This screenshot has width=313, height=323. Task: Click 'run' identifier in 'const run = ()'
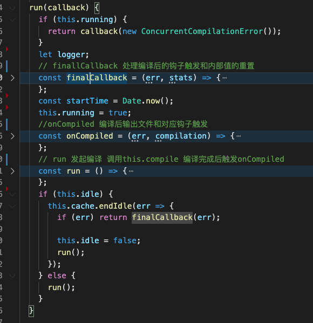(x=73, y=171)
